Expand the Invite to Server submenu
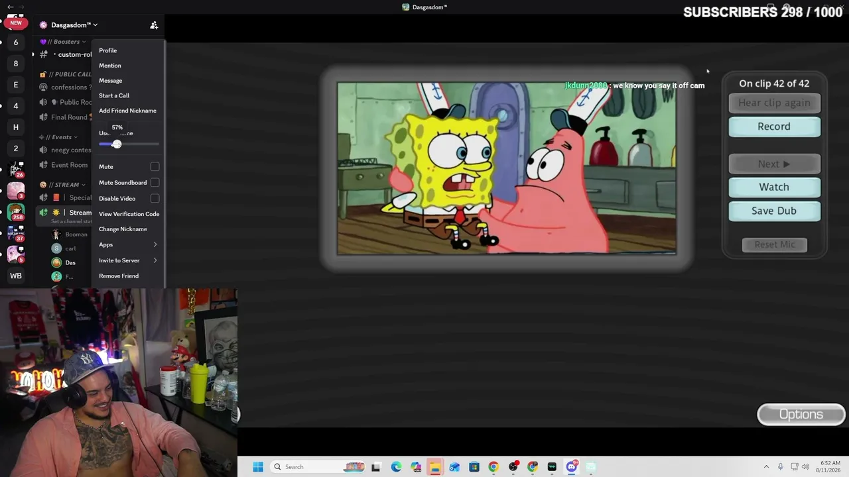This screenshot has height=477, width=849. pos(128,260)
